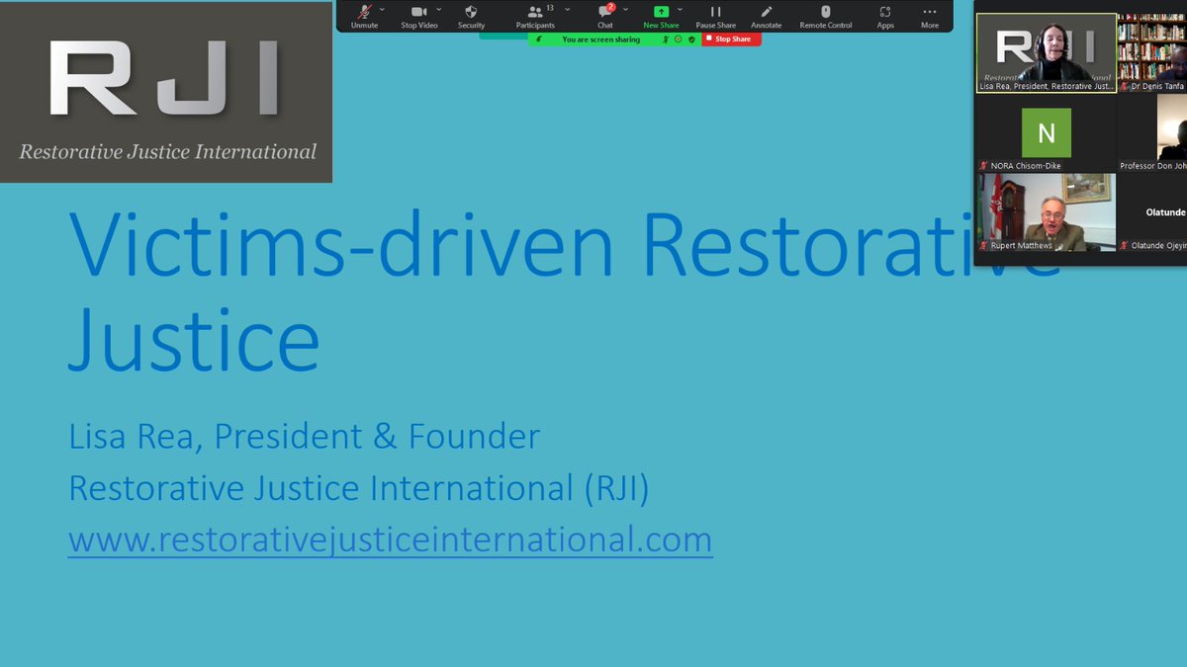Click slide title 'Victims-driven Restorative Justice'
1187x667 pixels.
pyautogui.click(x=564, y=291)
